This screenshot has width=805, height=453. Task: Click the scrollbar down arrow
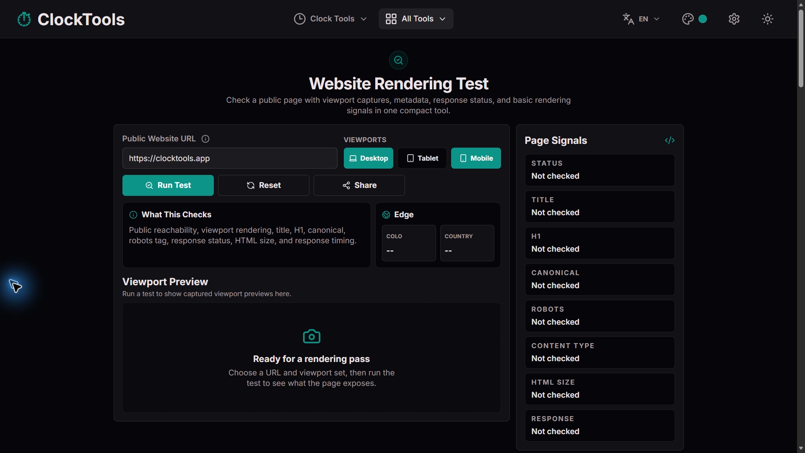[801, 449]
